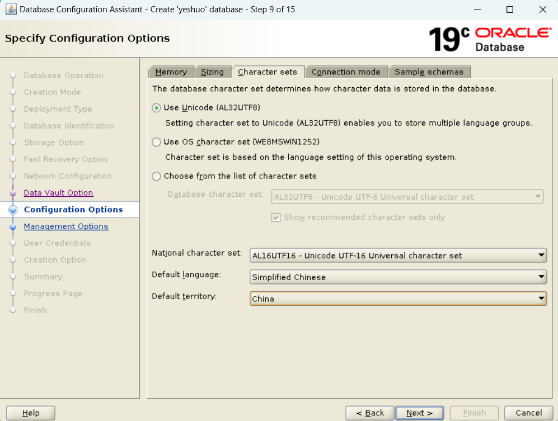Click the Creation Mode step
The image size is (558, 421).
(x=52, y=92)
